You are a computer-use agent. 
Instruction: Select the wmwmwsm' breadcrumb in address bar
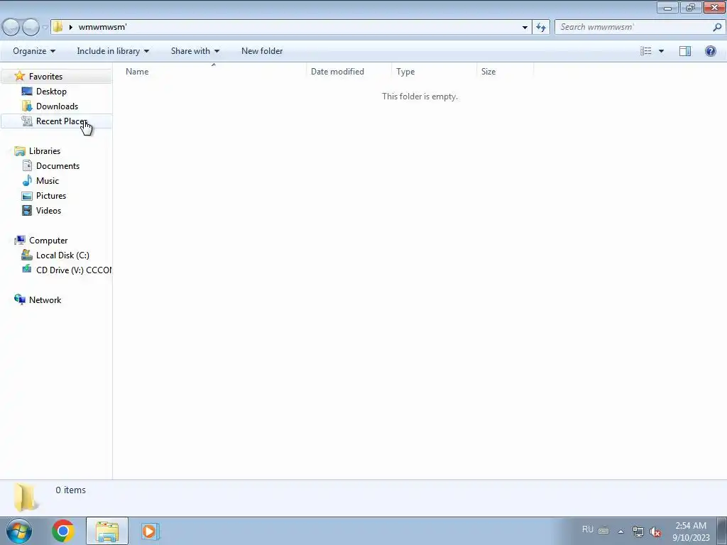coord(102,27)
